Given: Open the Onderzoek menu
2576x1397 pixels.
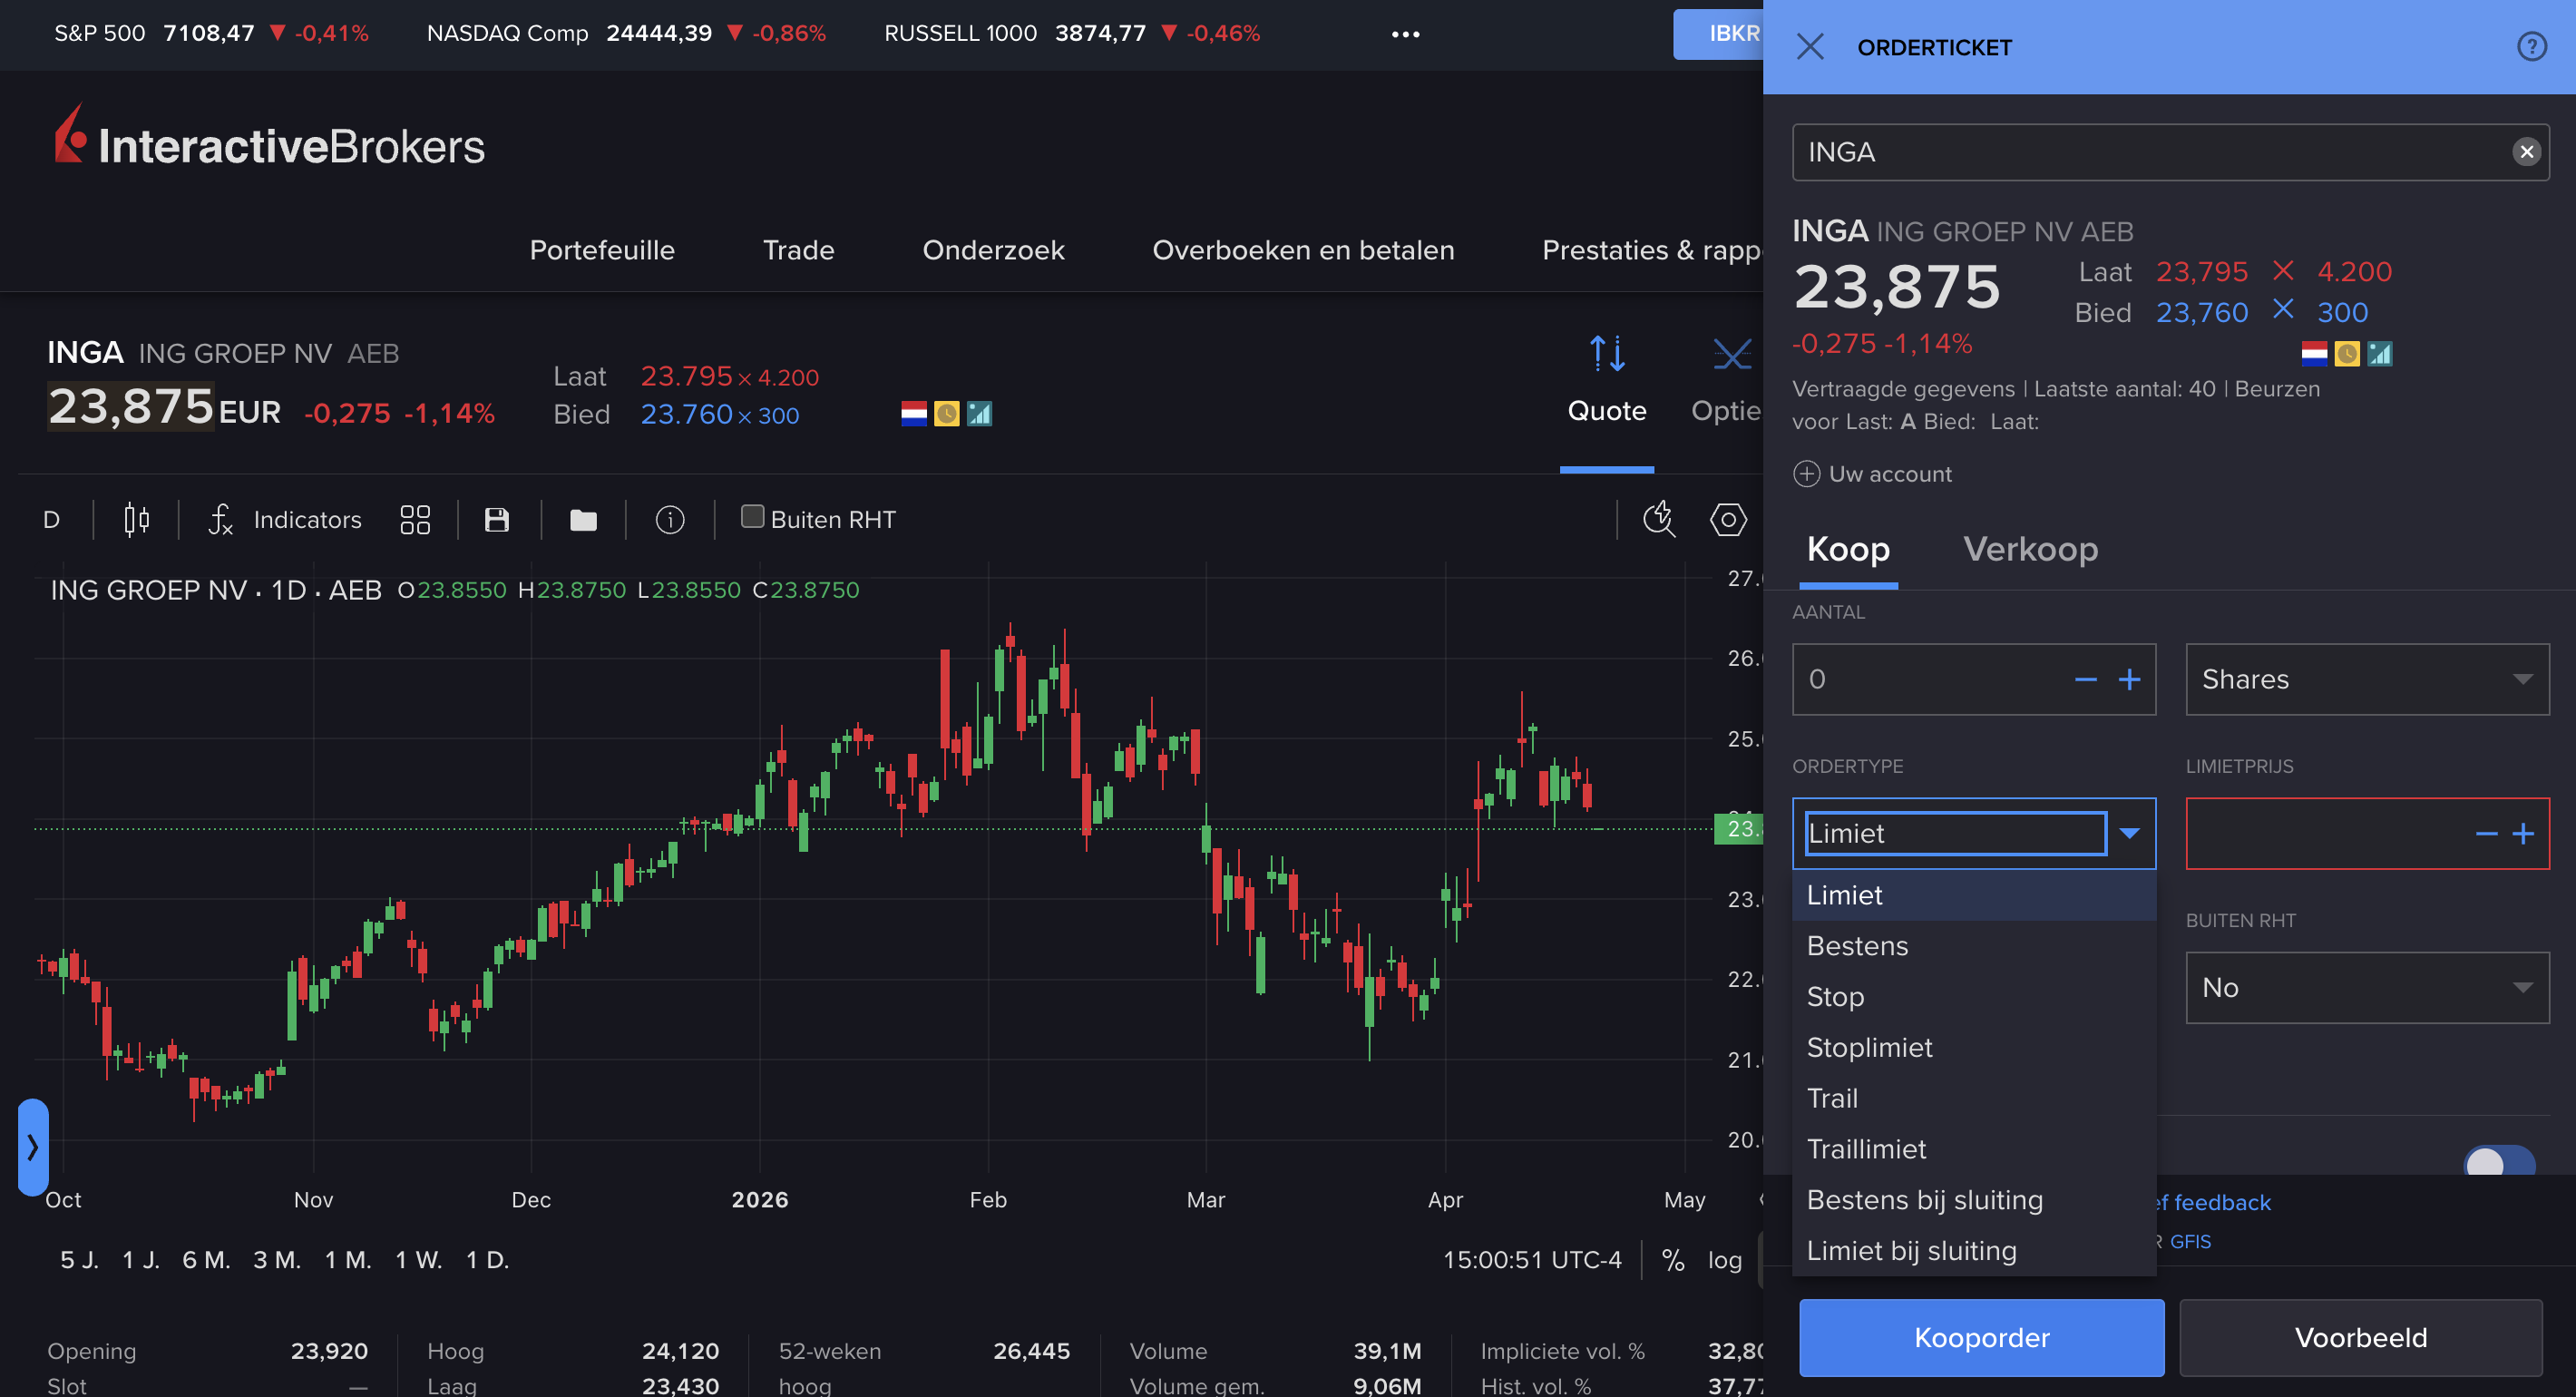Looking at the screenshot, I should click(x=993, y=250).
